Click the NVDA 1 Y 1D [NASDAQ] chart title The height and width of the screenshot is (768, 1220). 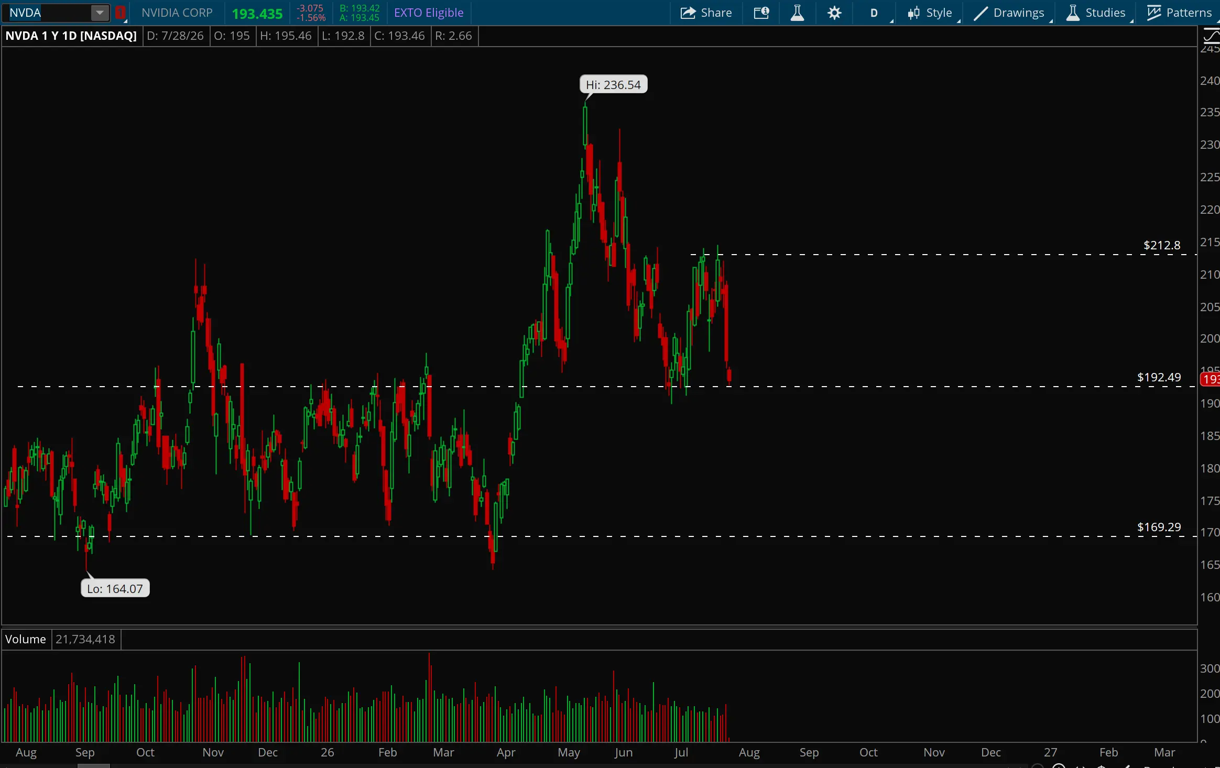pyautogui.click(x=71, y=36)
